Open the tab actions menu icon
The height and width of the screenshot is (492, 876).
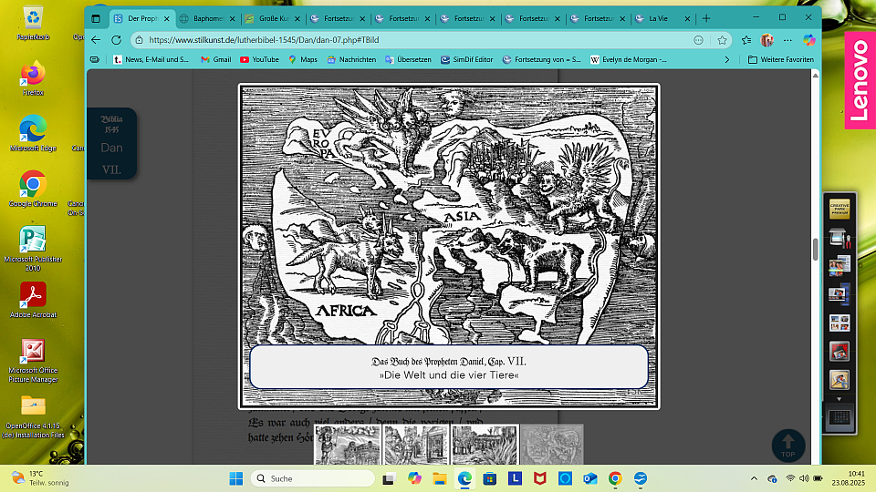tap(96, 18)
